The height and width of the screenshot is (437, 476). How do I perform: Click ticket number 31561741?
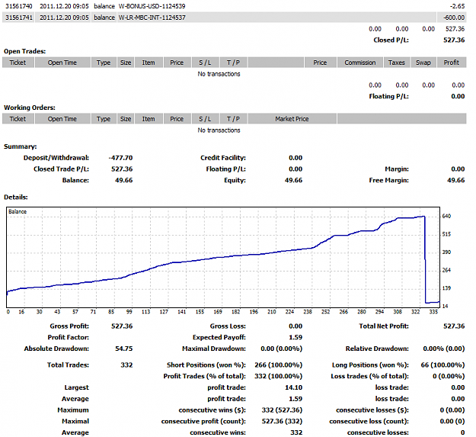tap(19, 18)
